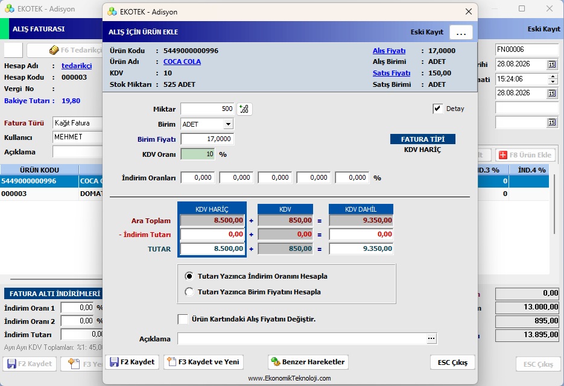Click EKOTEK app icon in dialog title bar
The height and width of the screenshot is (386, 564).
pos(112,12)
